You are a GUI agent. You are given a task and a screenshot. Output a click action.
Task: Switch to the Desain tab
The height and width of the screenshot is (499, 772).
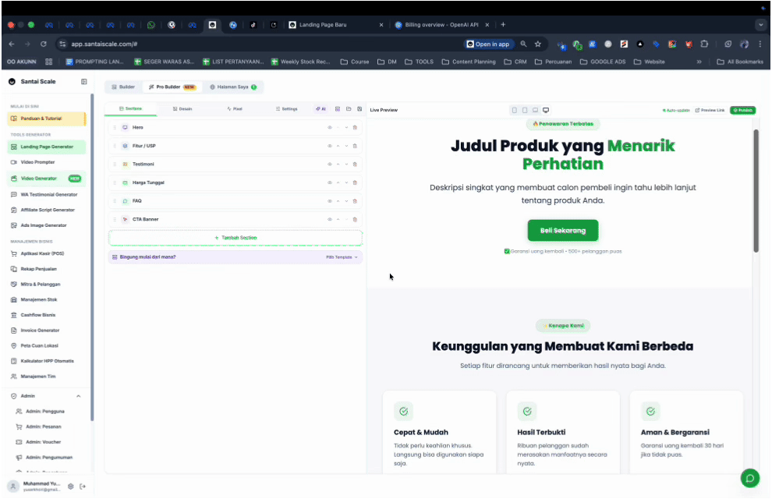pyautogui.click(x=182, y=109)
